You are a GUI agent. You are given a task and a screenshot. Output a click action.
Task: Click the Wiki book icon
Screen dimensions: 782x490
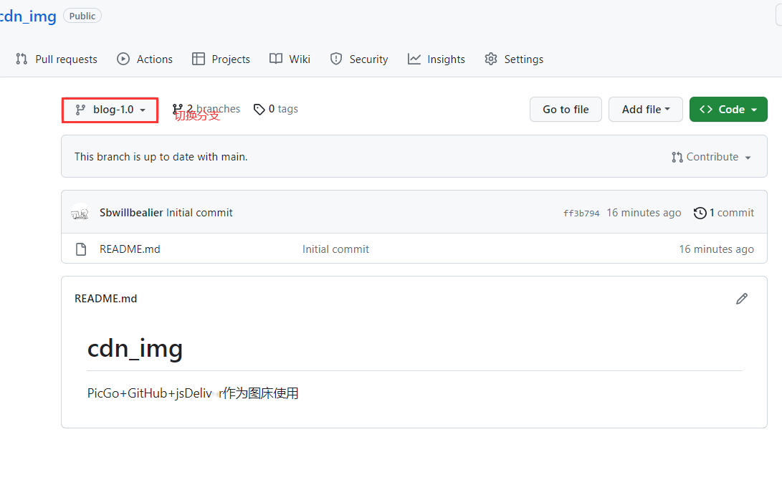pos(275,59)
